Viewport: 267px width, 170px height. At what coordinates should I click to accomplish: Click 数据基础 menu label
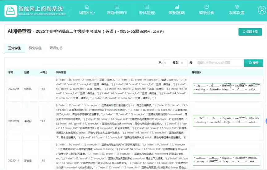pos(177,13)
